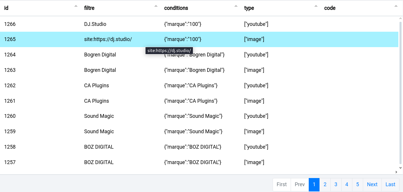The height and width of the screenshot is (192, 403).
Task: Click the sort arrow in code column
Action: coord(396,6)
